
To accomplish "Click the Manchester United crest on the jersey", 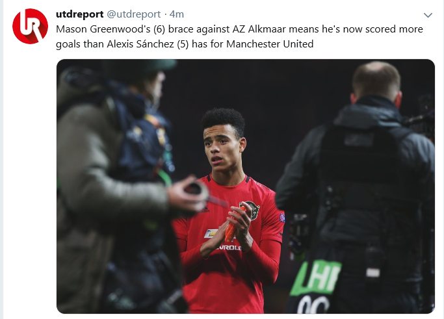I will [x=252, y=210].
